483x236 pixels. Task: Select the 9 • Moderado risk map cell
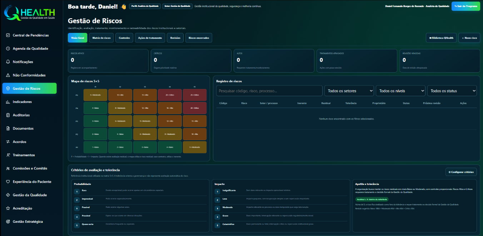pyautogui.click(x=145, y=121)
